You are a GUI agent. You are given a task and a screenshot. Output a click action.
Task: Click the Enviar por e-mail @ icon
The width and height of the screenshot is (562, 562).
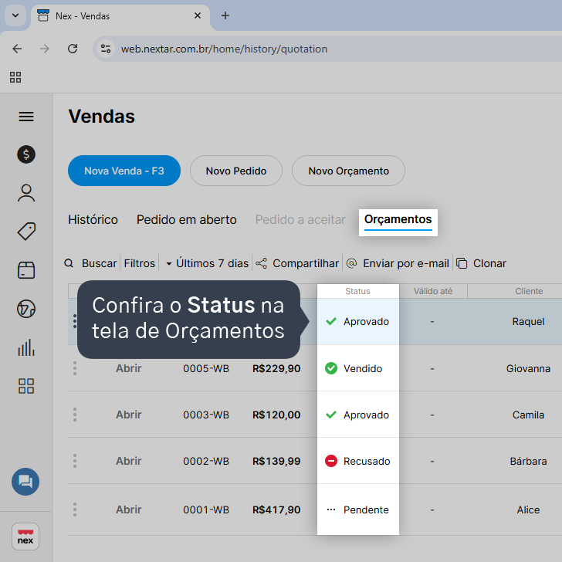[x=351, y=263]
